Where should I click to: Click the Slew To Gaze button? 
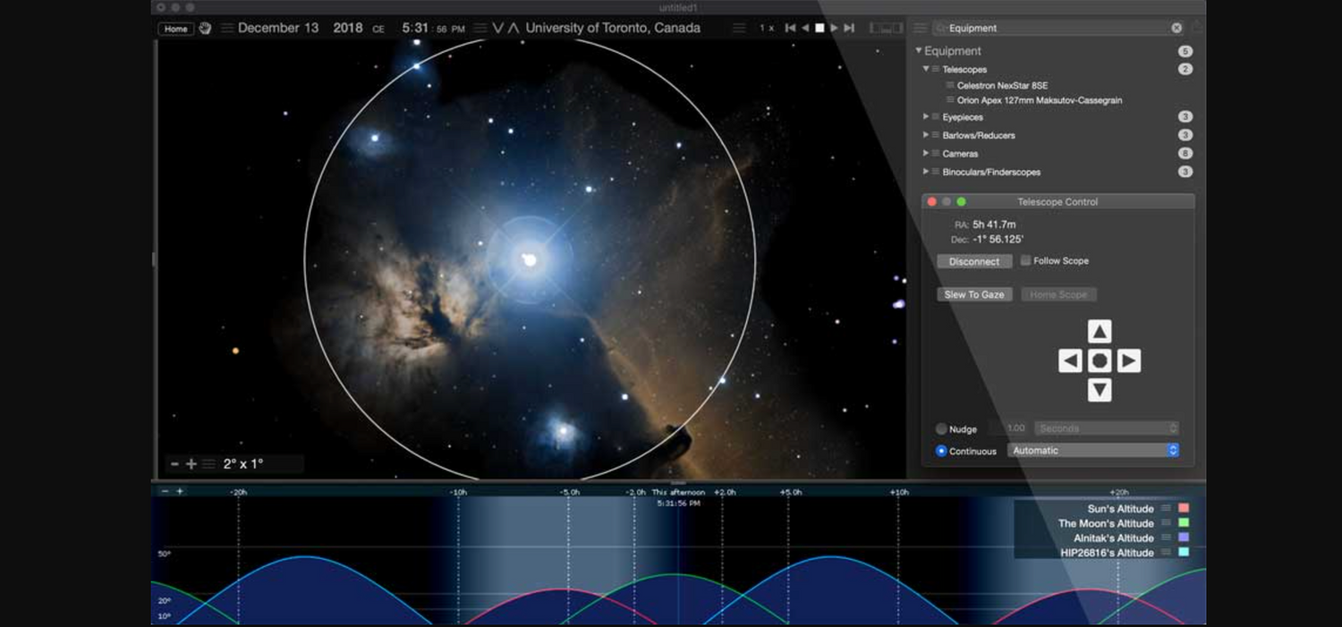(x=974, y=294)
